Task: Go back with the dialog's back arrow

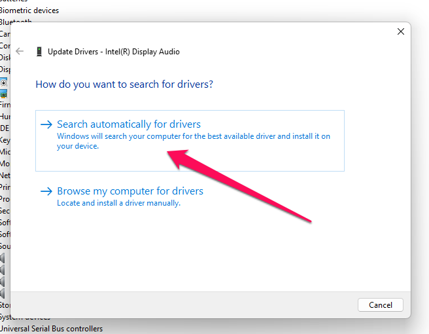Action: click(20, 51)
